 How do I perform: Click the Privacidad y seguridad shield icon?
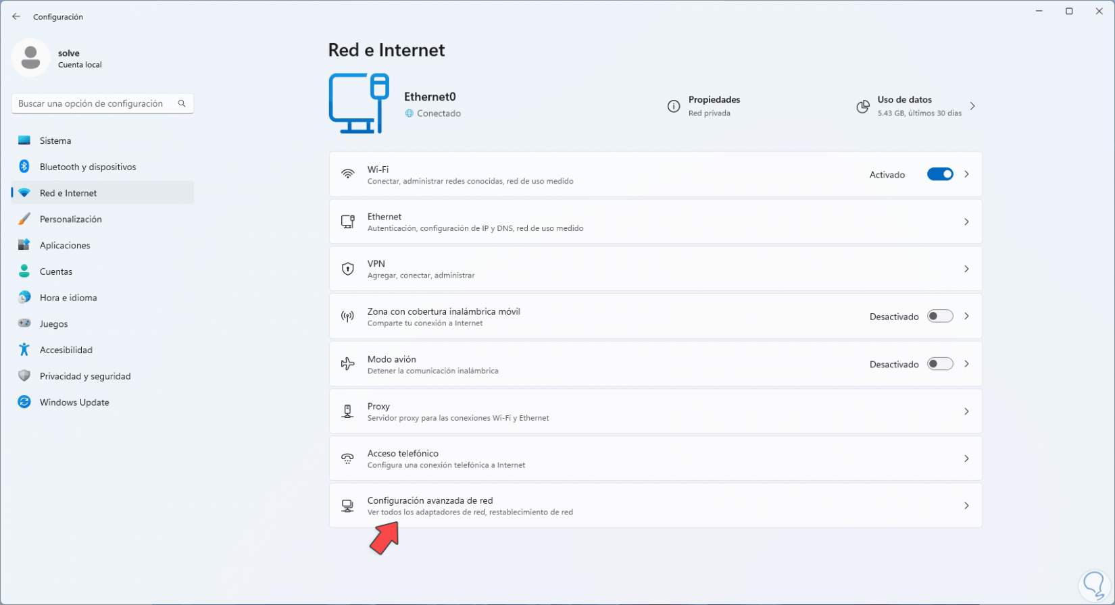(x=24, y=376)
